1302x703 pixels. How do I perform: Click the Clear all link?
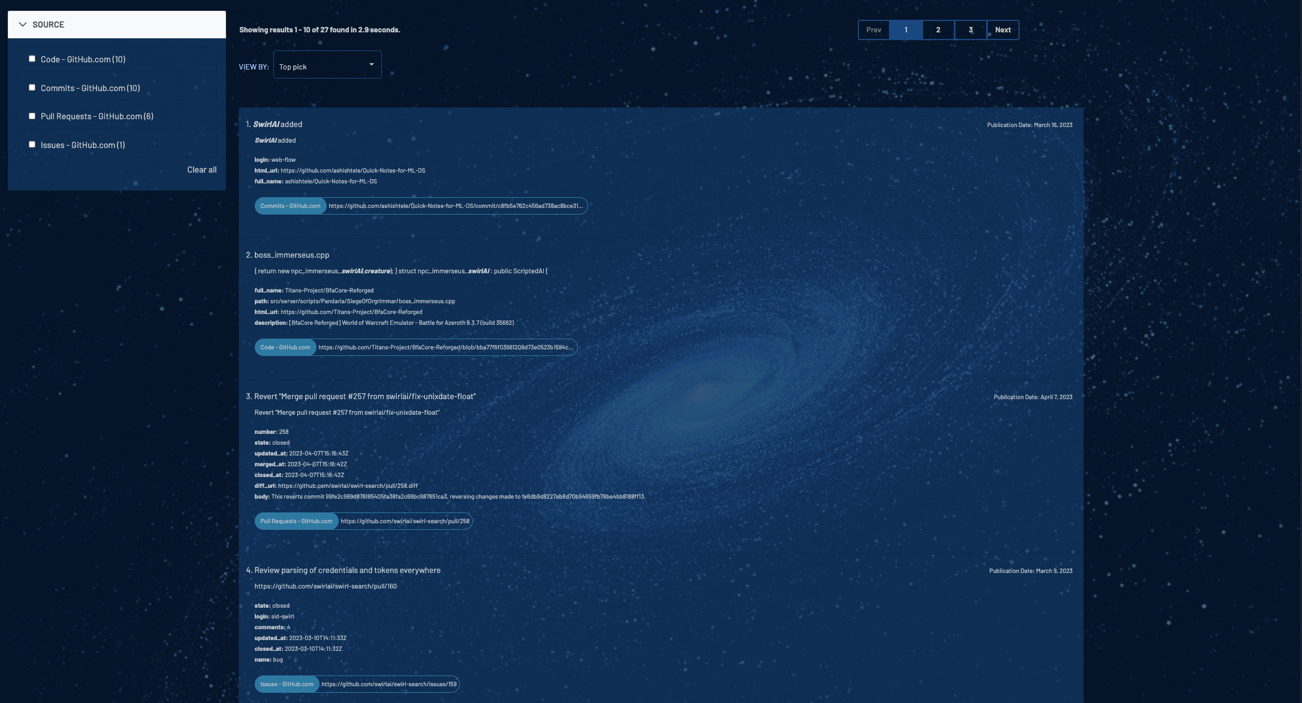coord(201,170)
